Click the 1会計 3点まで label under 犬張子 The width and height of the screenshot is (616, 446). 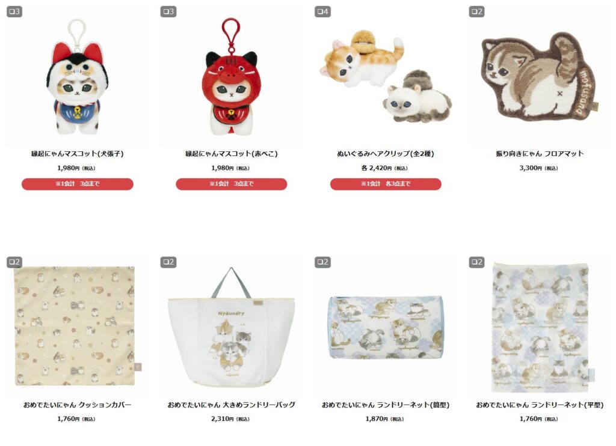coord(78,184)
